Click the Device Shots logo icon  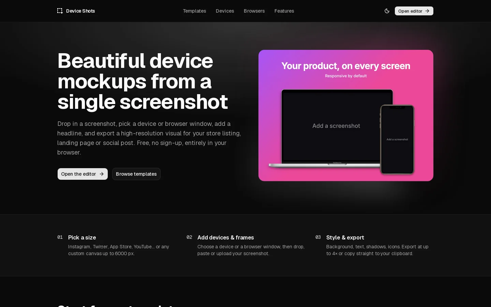[x=60, y=11]
